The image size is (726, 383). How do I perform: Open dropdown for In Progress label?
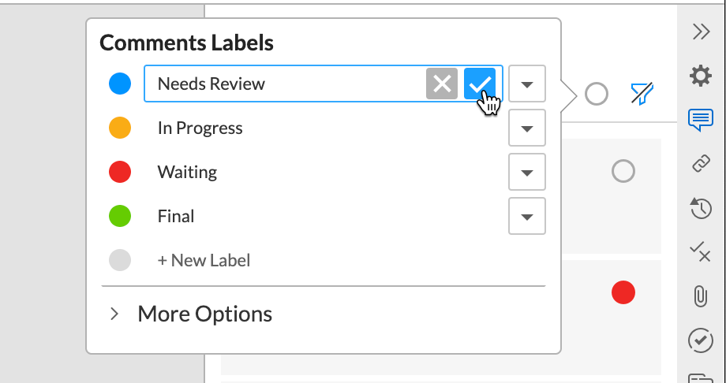click(527, 128)
